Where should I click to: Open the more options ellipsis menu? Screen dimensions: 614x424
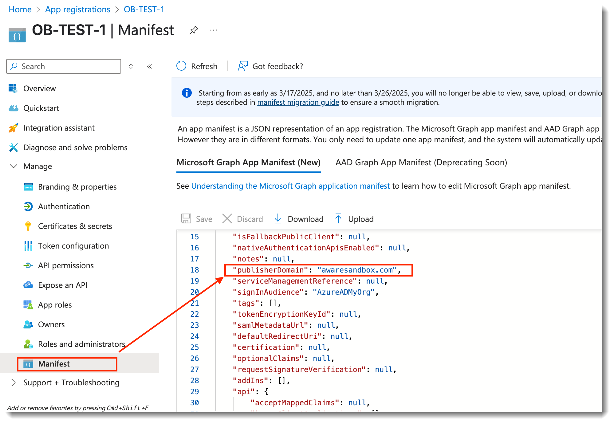(x=214, y=30)
